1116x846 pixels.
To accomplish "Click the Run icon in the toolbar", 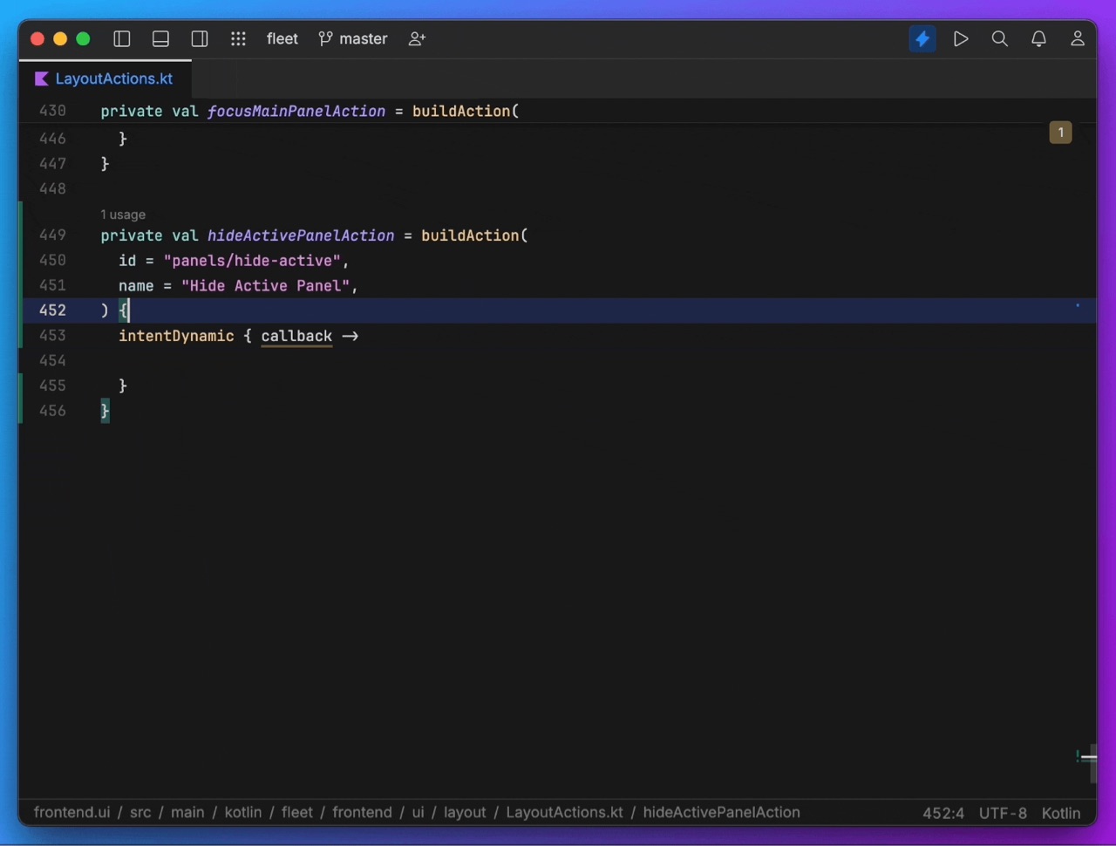I will point(961,38).
